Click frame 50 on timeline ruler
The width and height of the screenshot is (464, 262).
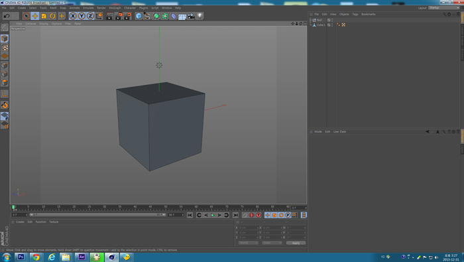166,207
